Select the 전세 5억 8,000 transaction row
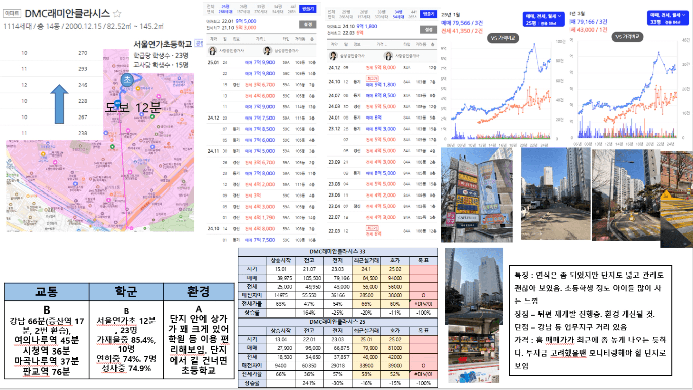 click(382, 67)
